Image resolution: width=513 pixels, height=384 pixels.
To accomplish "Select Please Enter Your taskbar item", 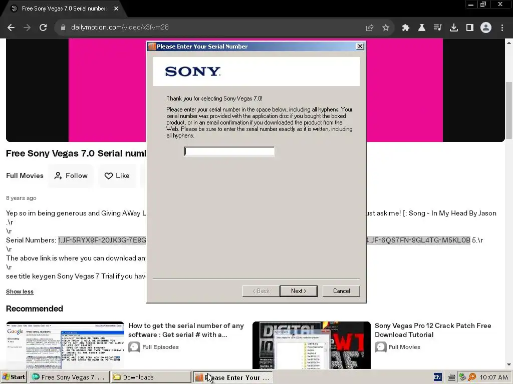I will pos(232,377).
